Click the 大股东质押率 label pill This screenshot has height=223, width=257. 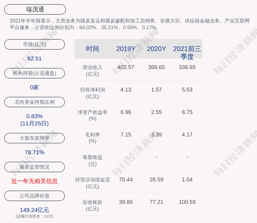[x=35, y=138]
